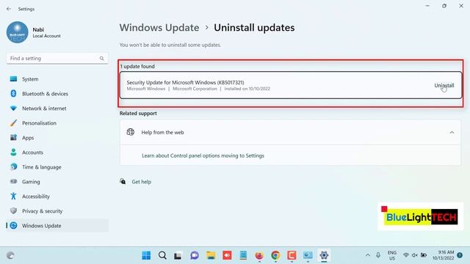Open the blue notepad app on the taskbar

click(243, 255)
